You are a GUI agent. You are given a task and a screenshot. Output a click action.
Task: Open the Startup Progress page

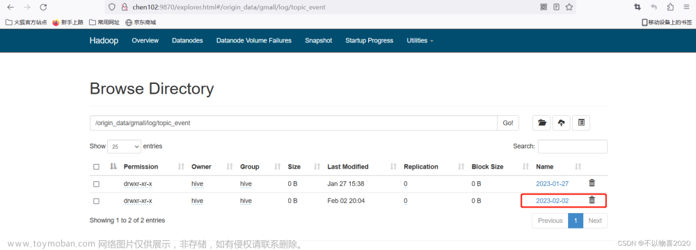(x=370, y=40)
